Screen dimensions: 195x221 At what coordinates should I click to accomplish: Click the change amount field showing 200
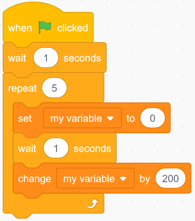click(170, 178)
